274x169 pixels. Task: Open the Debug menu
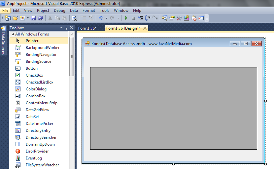point(59,11)
